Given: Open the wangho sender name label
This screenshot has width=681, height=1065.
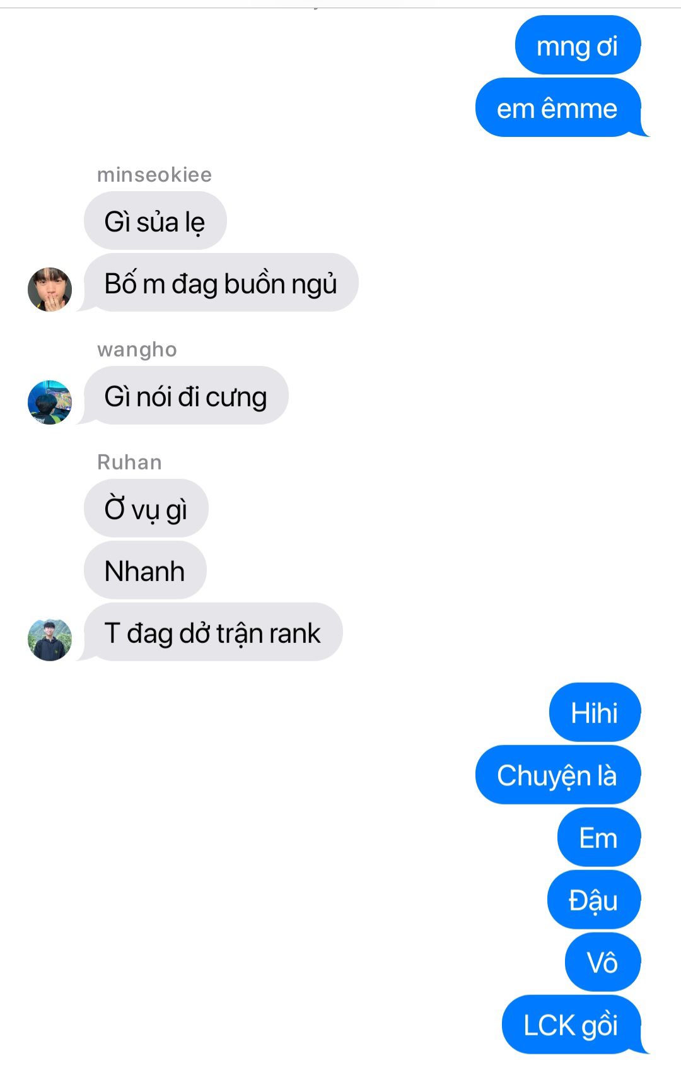Looking at the screenshot, I should [x=137, y=350].
